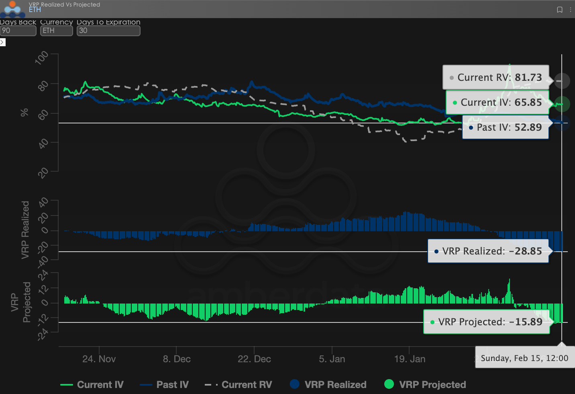This screenshot has width=575, height=394.
Task: Toggle VRP Projected legend circle
Action: pyautogui.click(x=389, y=384)
